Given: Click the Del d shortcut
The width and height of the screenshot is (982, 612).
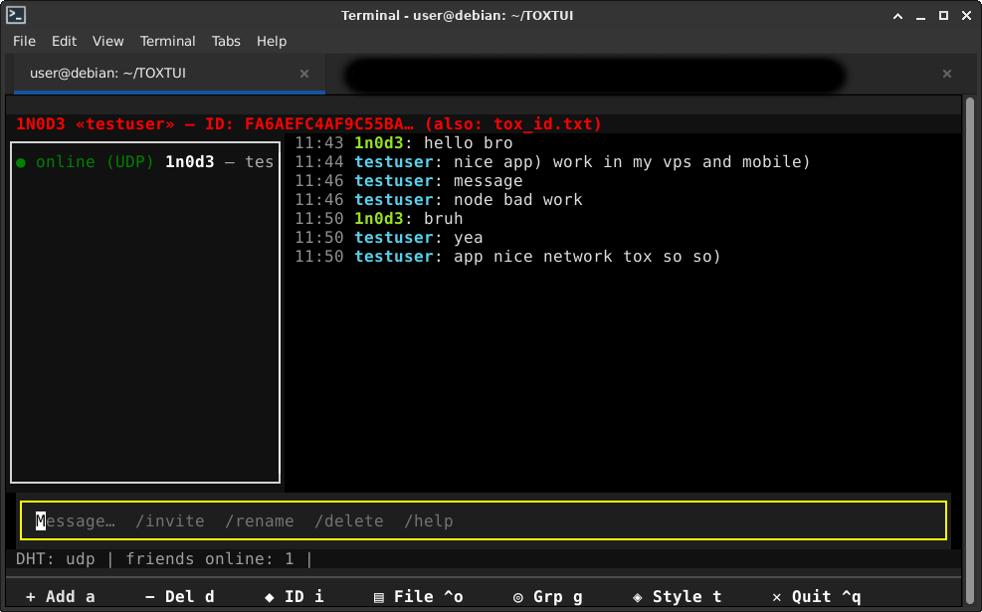Looking at the screenshot, I should (x=180, y=597).
